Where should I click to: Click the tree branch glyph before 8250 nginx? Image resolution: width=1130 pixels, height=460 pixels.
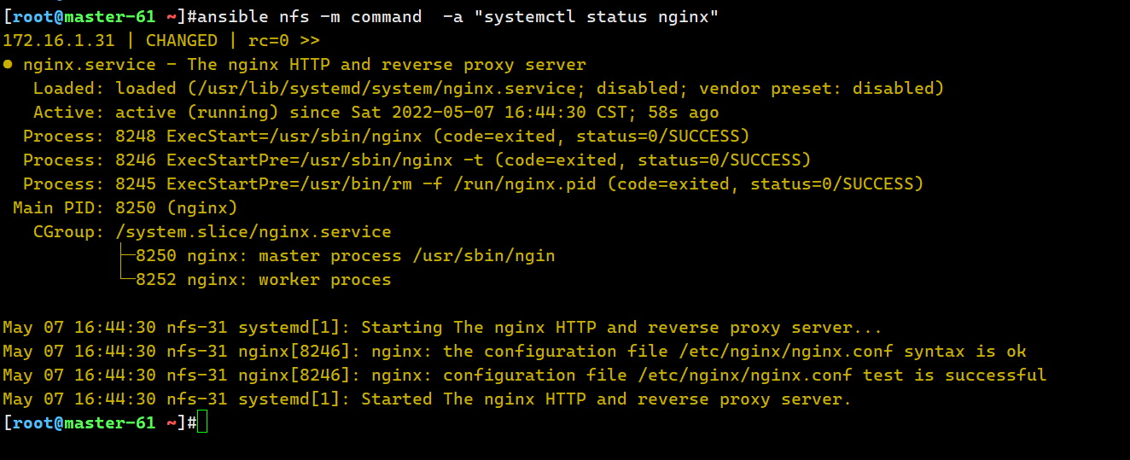(126, 255)
